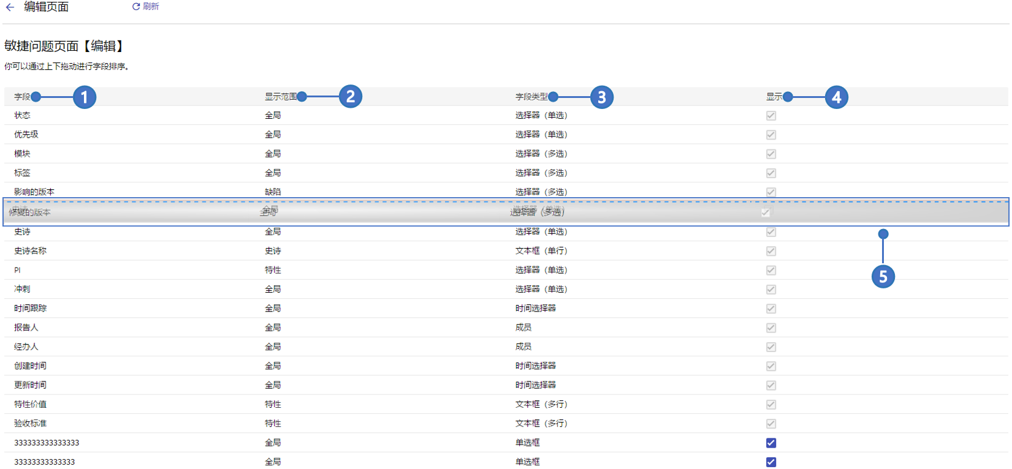Select the 报告人 field name
The height and width of the screenshot is (469, 1012).
click(26, 328)
